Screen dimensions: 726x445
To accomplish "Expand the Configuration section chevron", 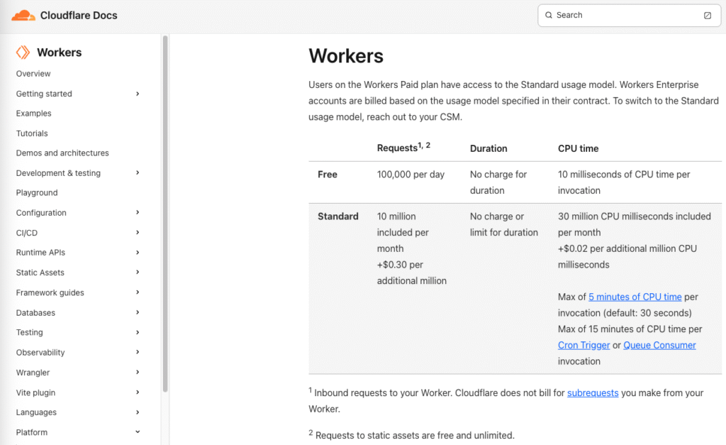I will click(x=138, y=212).
